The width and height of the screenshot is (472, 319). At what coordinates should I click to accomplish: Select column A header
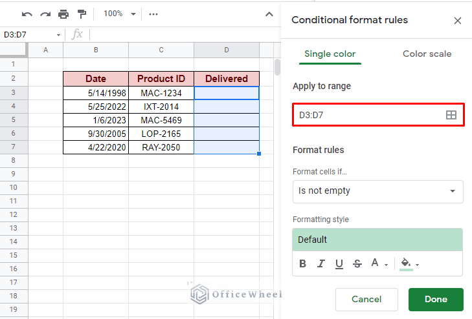tap(45, 50)
